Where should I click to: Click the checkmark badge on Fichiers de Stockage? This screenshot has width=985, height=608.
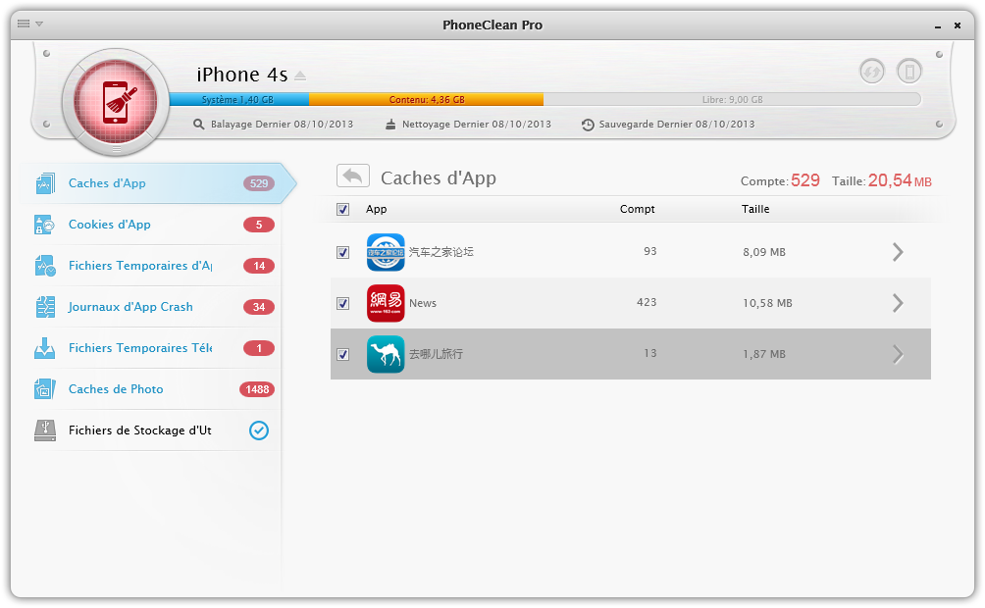tap(259, 431)
